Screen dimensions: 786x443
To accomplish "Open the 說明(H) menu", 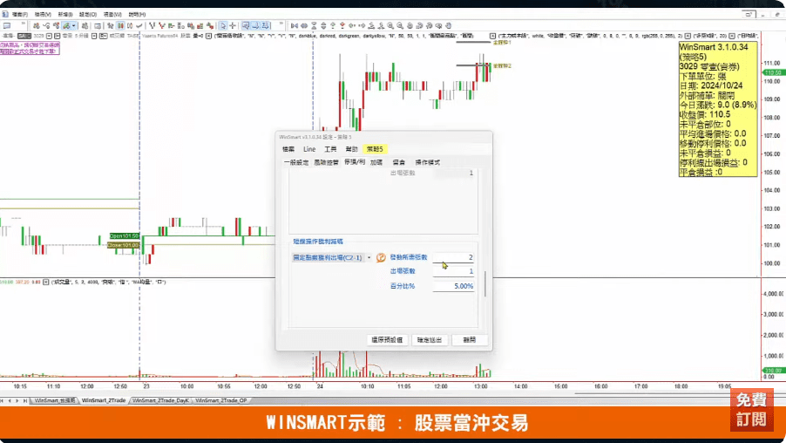I will [x=137, y=15].
